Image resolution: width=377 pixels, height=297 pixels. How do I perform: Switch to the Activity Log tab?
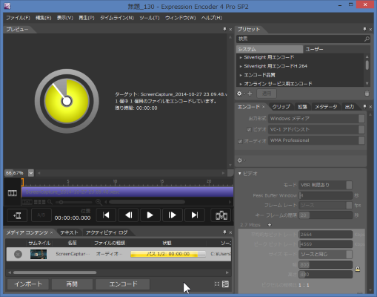(107, 232)
